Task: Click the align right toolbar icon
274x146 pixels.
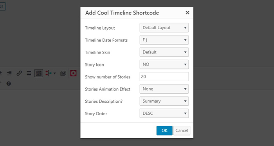Action: click(x=9, y=73)
